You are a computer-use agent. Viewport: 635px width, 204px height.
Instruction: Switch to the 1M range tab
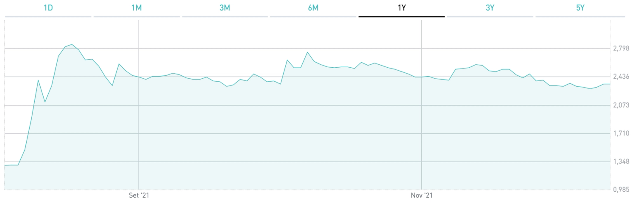(136, 8)
